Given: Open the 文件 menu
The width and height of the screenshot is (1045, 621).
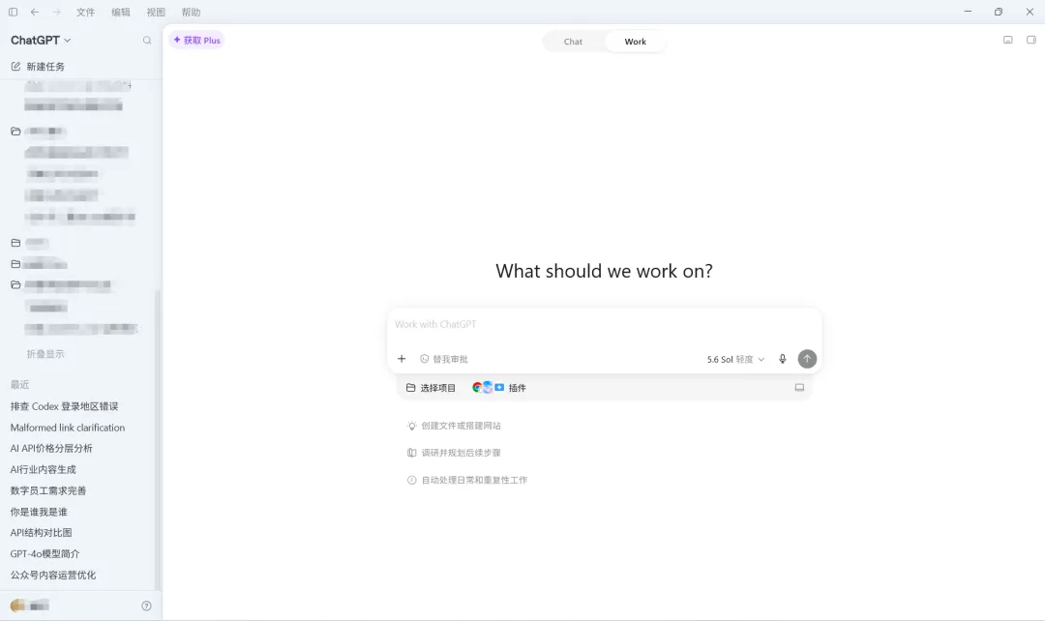Looking at the screenshot, I should coord(85,12).
